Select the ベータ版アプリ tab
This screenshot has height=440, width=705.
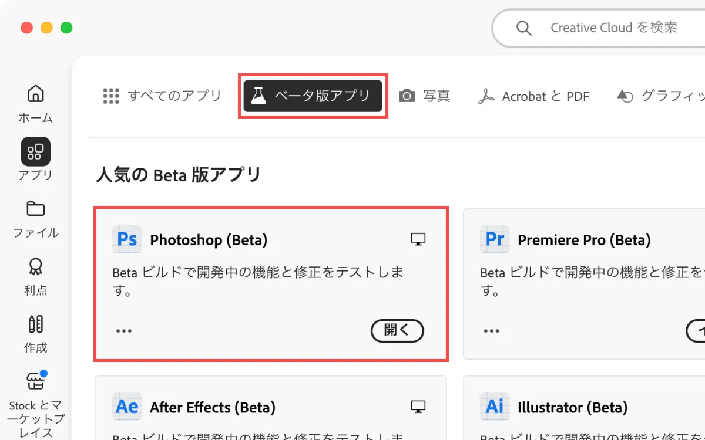313,96
